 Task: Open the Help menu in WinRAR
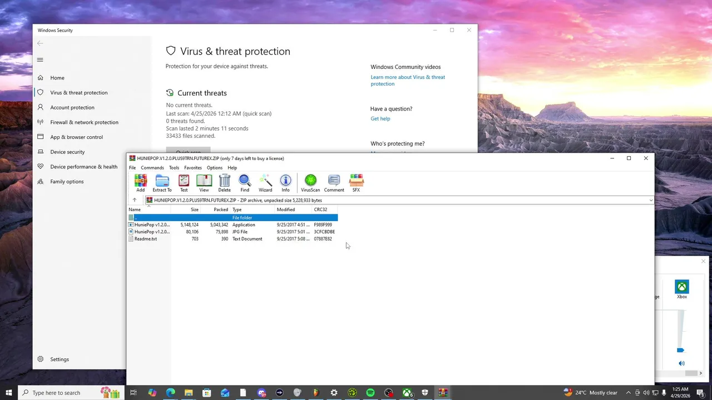[233, 168]
